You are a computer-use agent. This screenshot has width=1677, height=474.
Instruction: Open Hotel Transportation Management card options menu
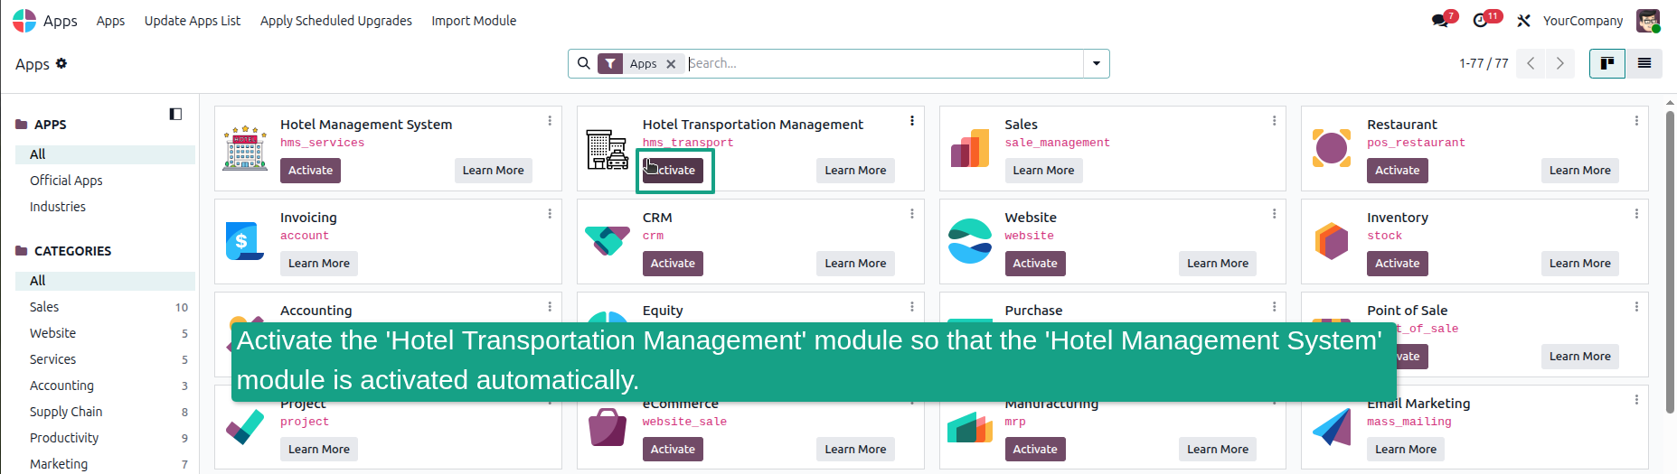pyautogui.click(x=912, y=121)
